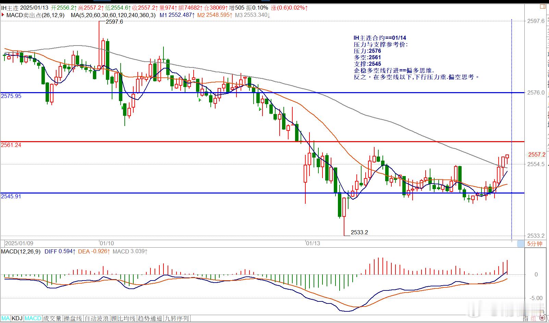
Task: Click the 企稳多空线行进==偏多思维 note line
Action: [x=394, y=71]
